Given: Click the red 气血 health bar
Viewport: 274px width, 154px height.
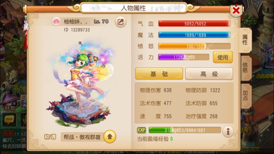Looking at the screenshot, I should tap(194, 24).
